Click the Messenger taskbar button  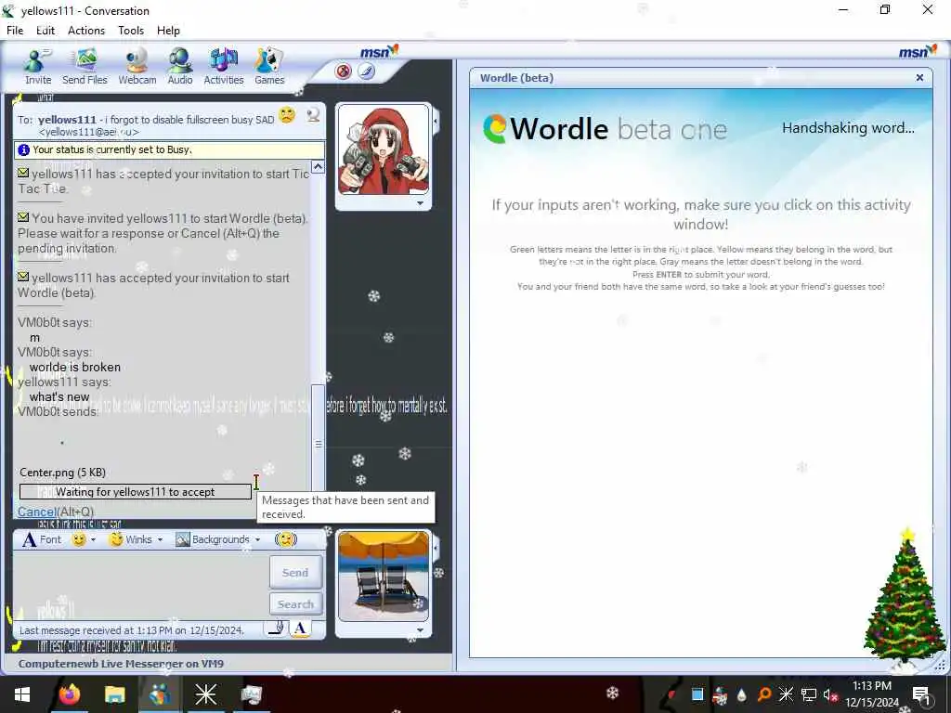[x=160, y=694]
